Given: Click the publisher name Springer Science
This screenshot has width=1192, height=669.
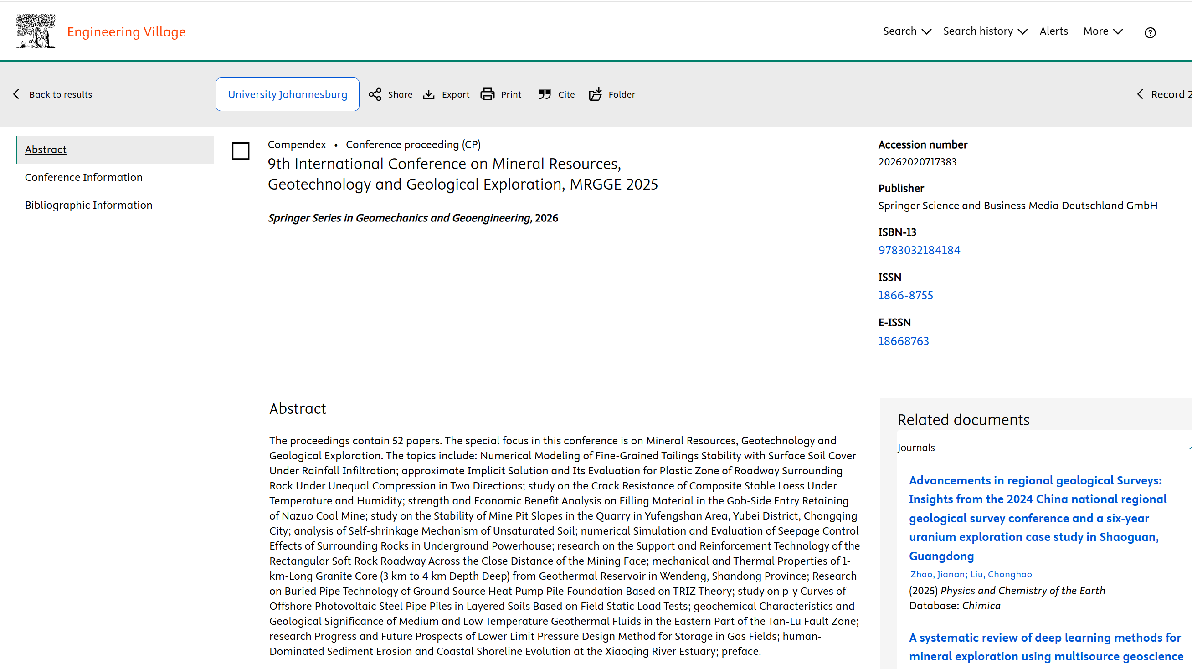Looking at the screenshot, I should tap(1017, 206).
